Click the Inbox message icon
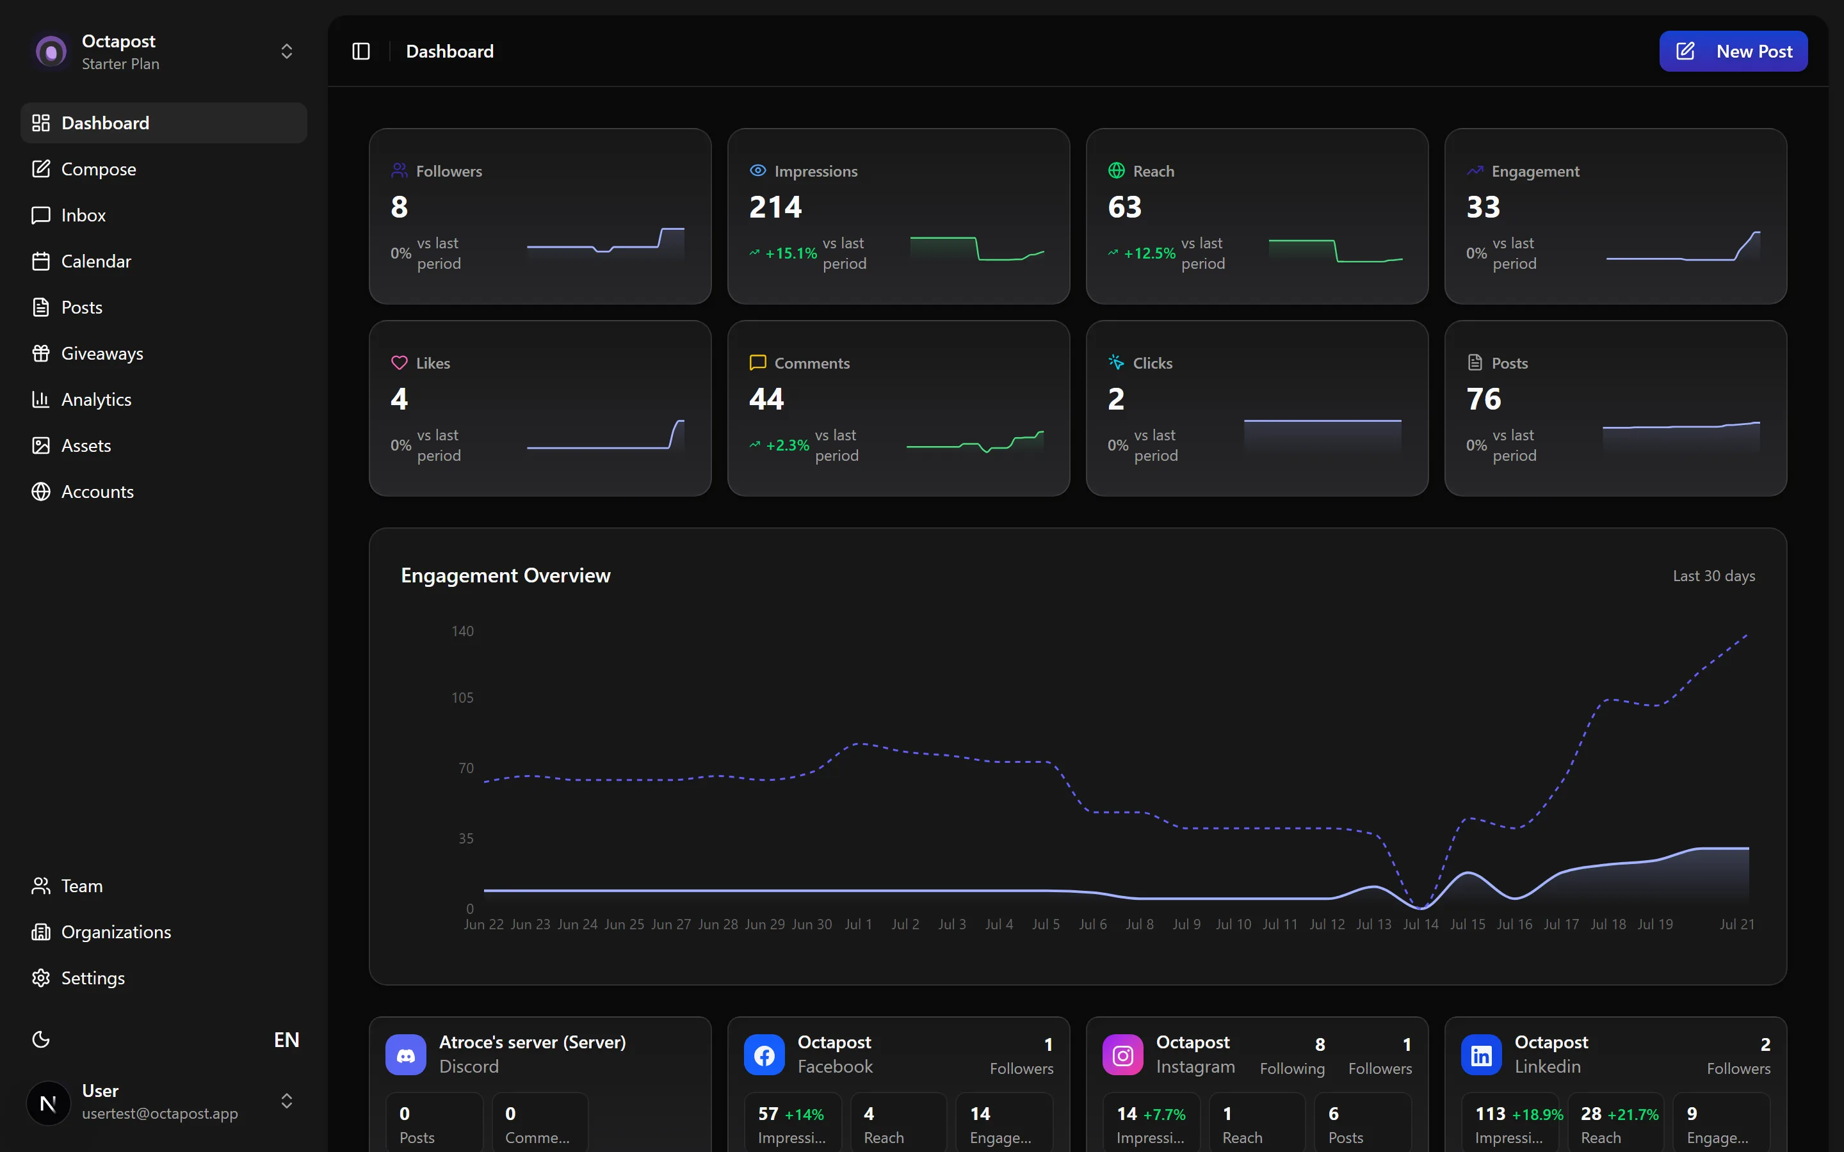The width and height of the screenshot is (1844, 1152). 41,215
